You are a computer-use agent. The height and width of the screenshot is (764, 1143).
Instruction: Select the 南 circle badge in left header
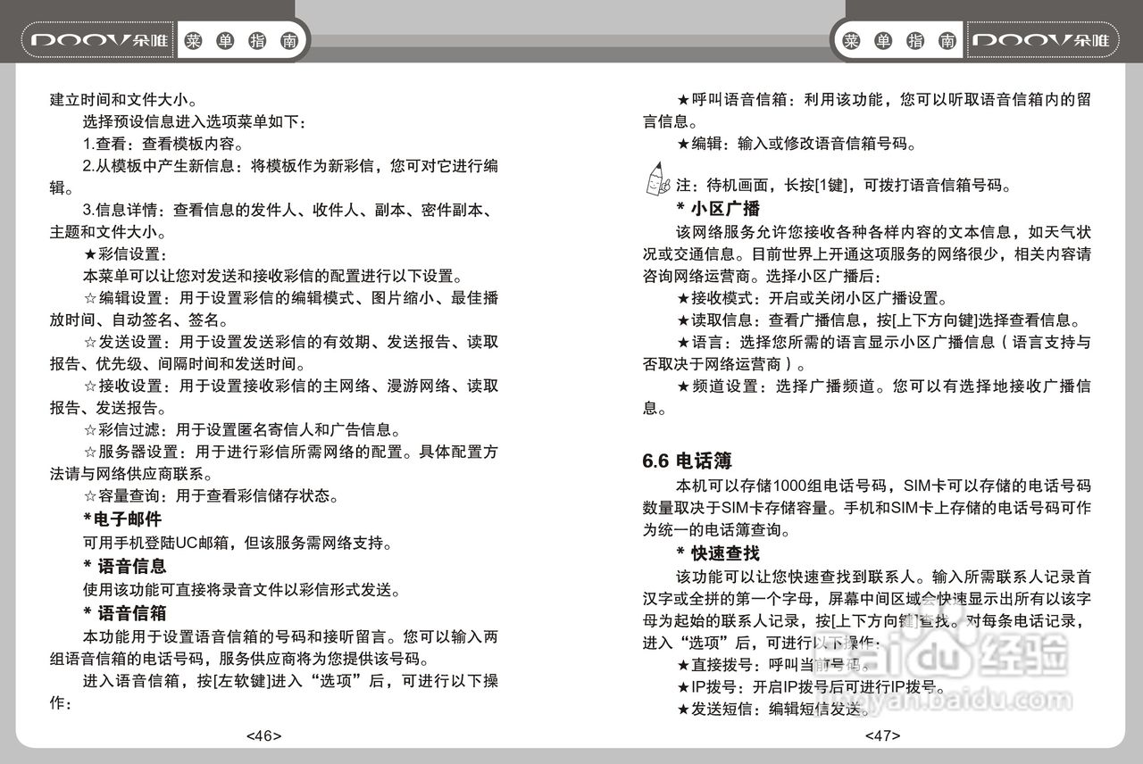click(x=288, y=39)
